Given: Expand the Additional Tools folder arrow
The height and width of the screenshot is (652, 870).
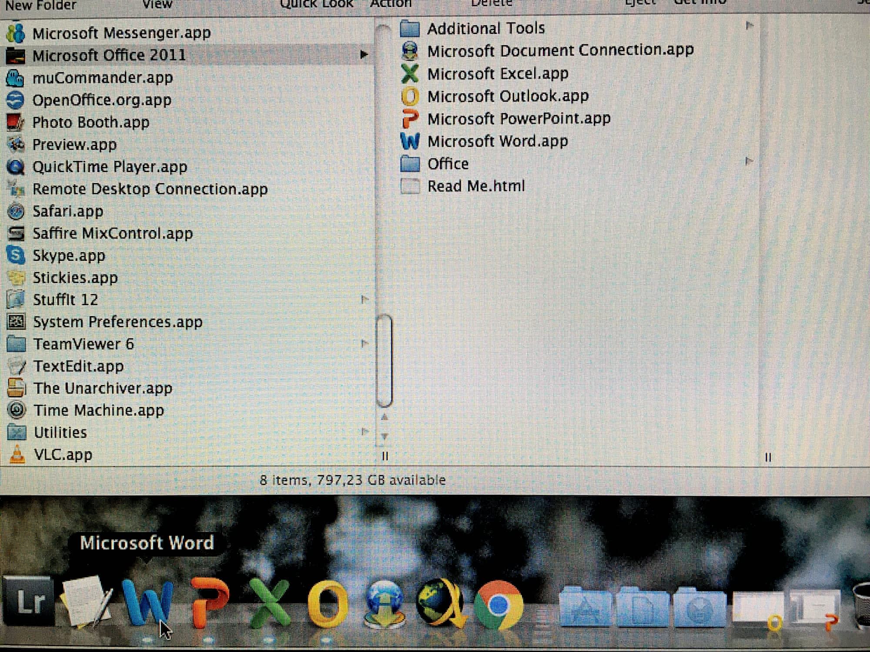Looking at the screenshot, I should pyautogui.click(x=749, y=26).
